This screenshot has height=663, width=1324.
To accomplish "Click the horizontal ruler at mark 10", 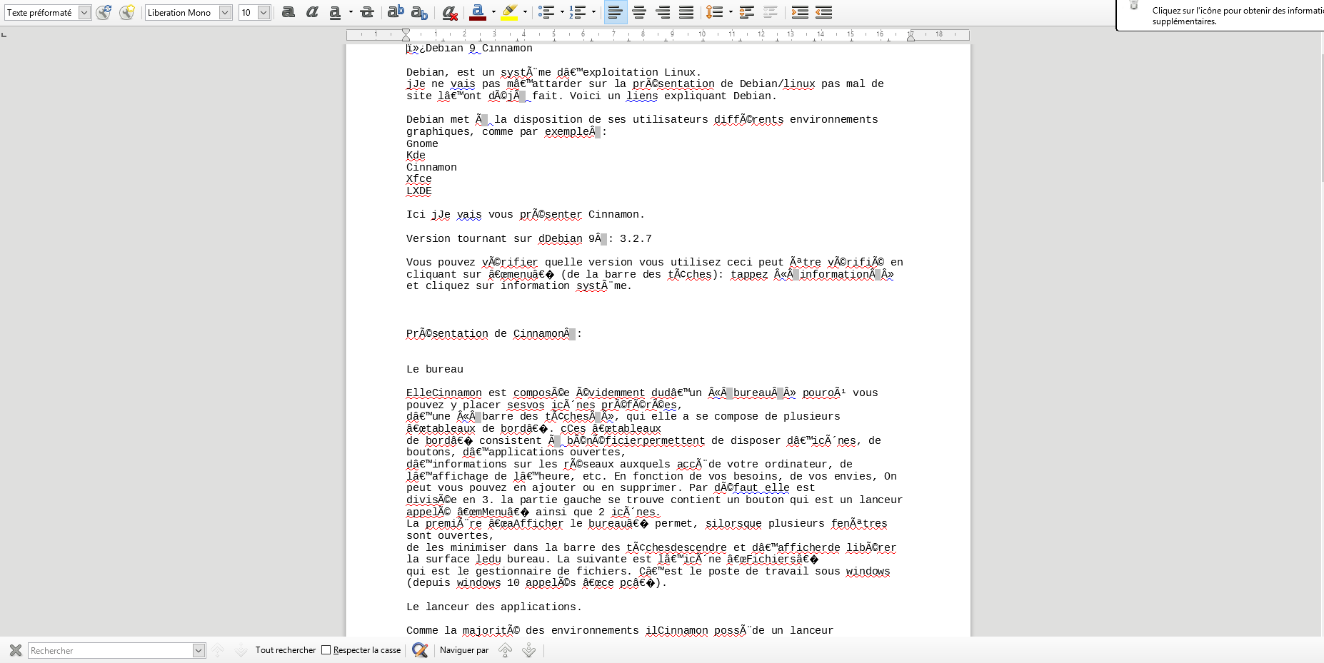I will point(702,34).
